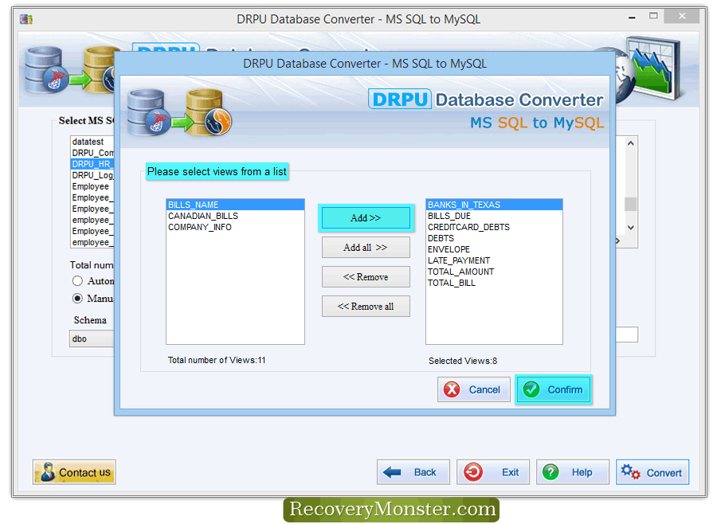
Task: Minimize the main application window
Action: point(632,18)
